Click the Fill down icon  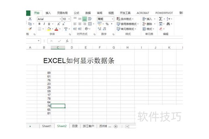(x=161, y=24)
